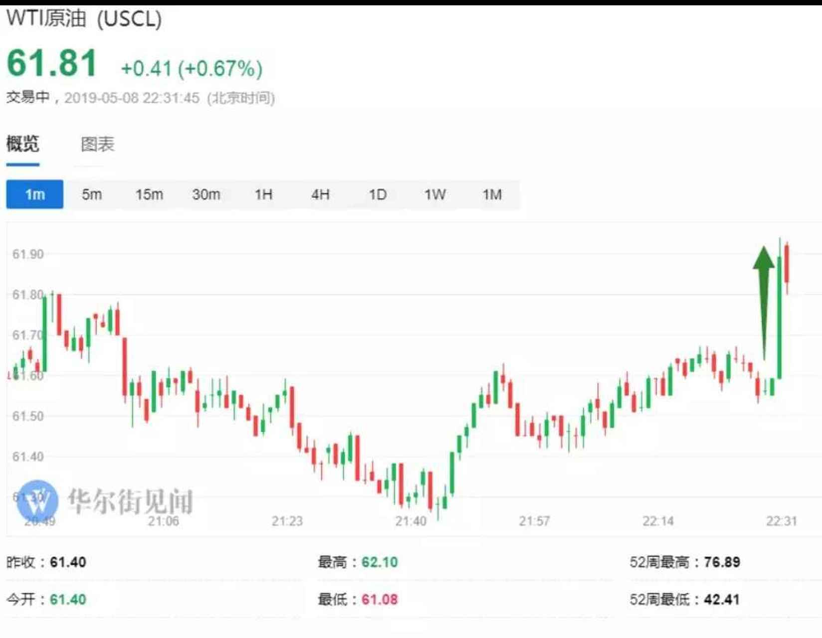The width and height of the screenshot is (822, 638).
Task: Set chart interval to 1M
Action: tap(492, 194)
